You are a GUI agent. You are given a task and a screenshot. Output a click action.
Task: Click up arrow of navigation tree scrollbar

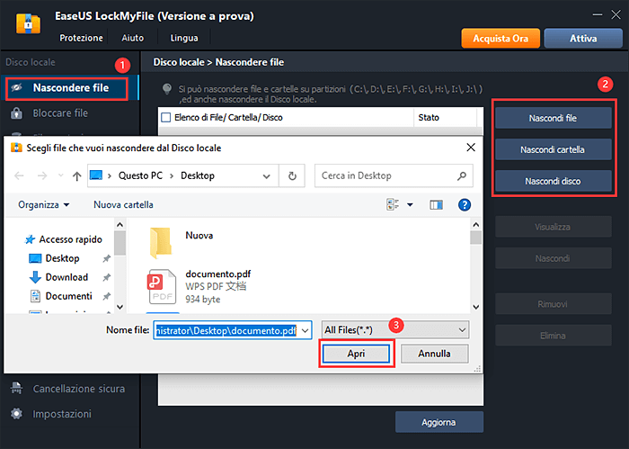[120, 225]
